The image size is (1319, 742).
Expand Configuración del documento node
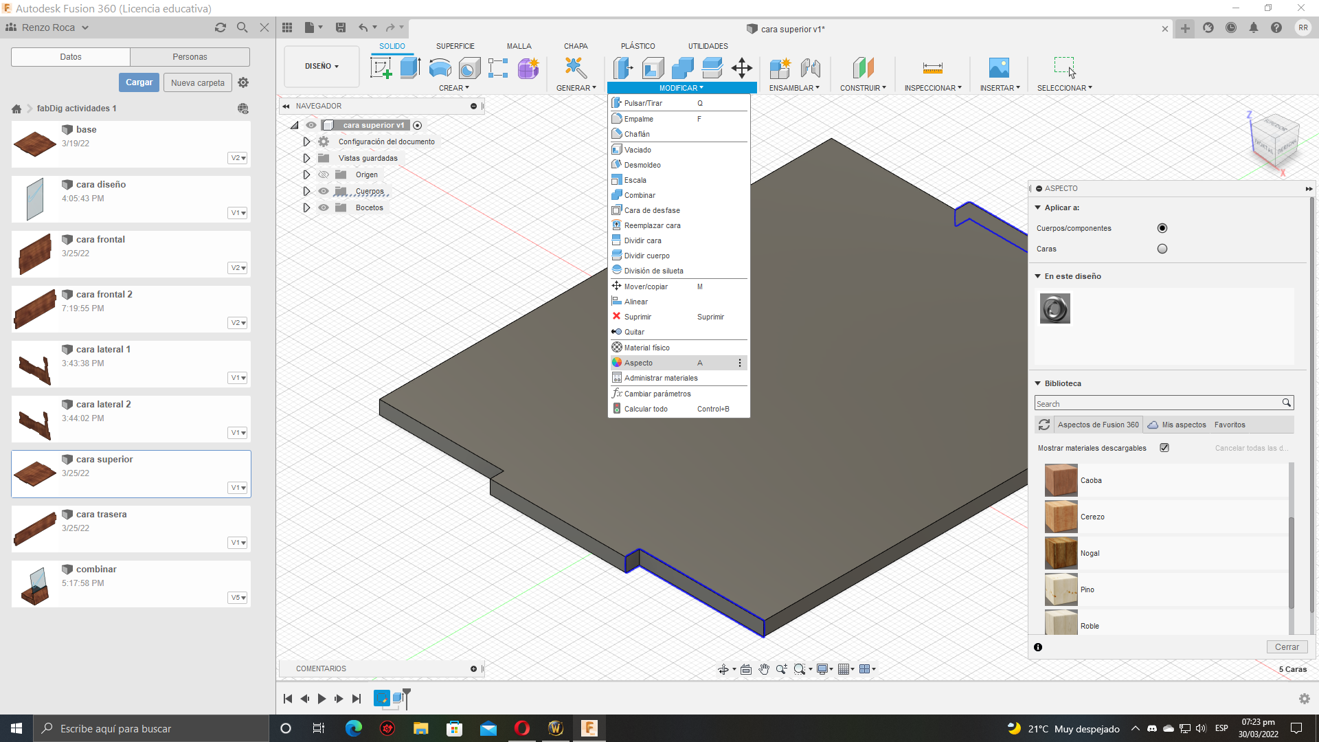tap(306, 142)
